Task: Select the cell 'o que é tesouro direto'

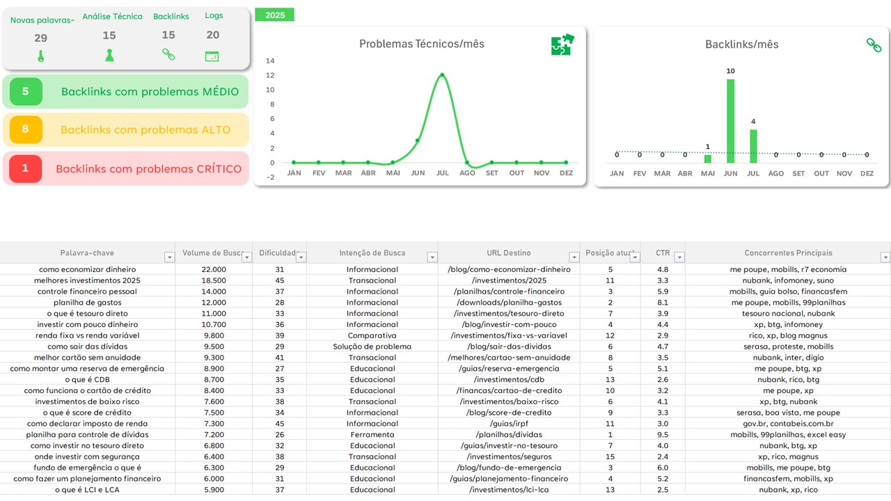Action: 88,313
